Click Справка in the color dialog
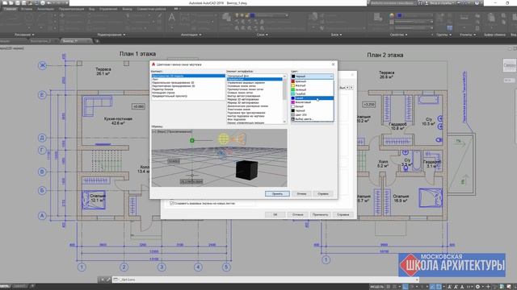The height and width of the screenshot is (290, 517). (323, 193)
